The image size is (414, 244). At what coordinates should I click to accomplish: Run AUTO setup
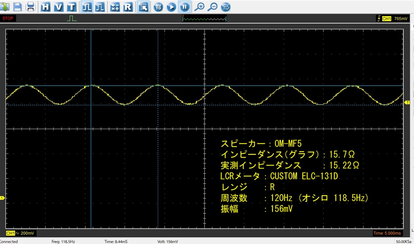coord(158,7)
